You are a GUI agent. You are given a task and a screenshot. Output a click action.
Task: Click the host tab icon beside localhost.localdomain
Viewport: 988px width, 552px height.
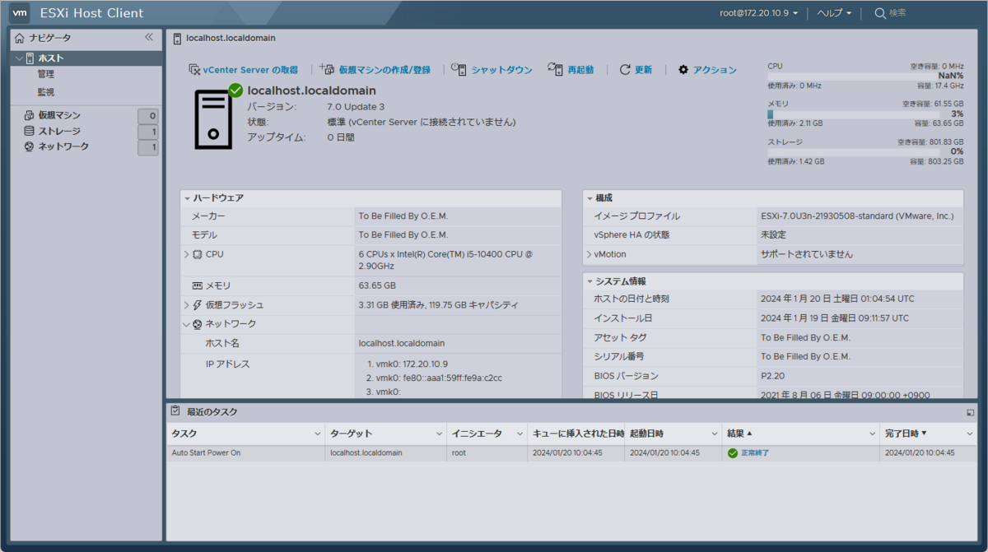(177, 38)
